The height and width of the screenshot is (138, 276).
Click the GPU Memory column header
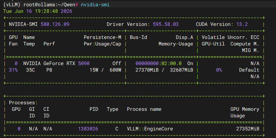coord(245,109)
